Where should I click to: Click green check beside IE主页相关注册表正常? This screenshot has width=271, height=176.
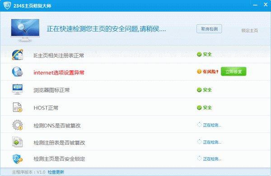pyautogui.click(x=199, y=54)
